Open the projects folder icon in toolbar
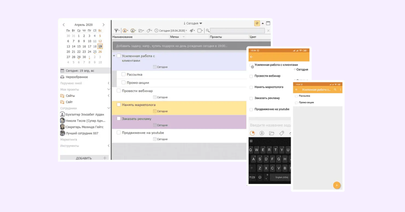The height and width of the screenshot is (212, 405). 141,31
